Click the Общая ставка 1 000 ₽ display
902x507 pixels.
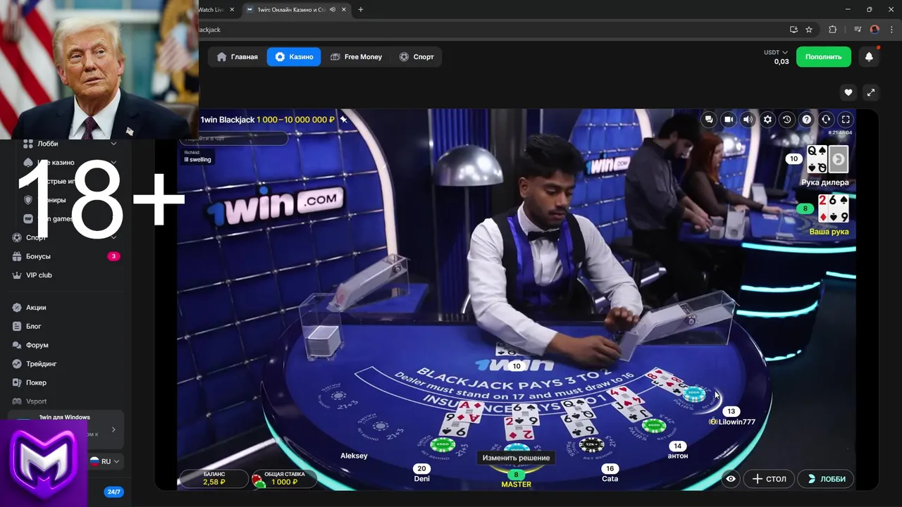pyautogui.click(x=284, y=479)
